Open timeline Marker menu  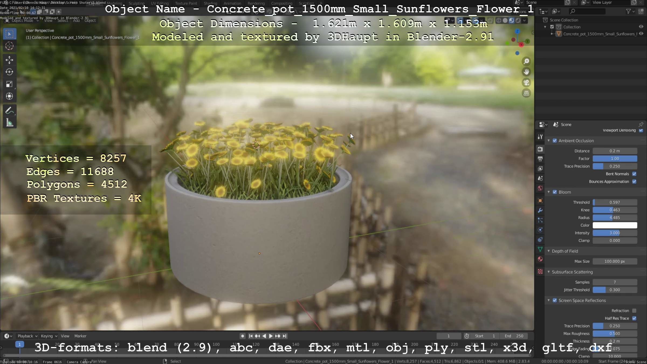80,336
